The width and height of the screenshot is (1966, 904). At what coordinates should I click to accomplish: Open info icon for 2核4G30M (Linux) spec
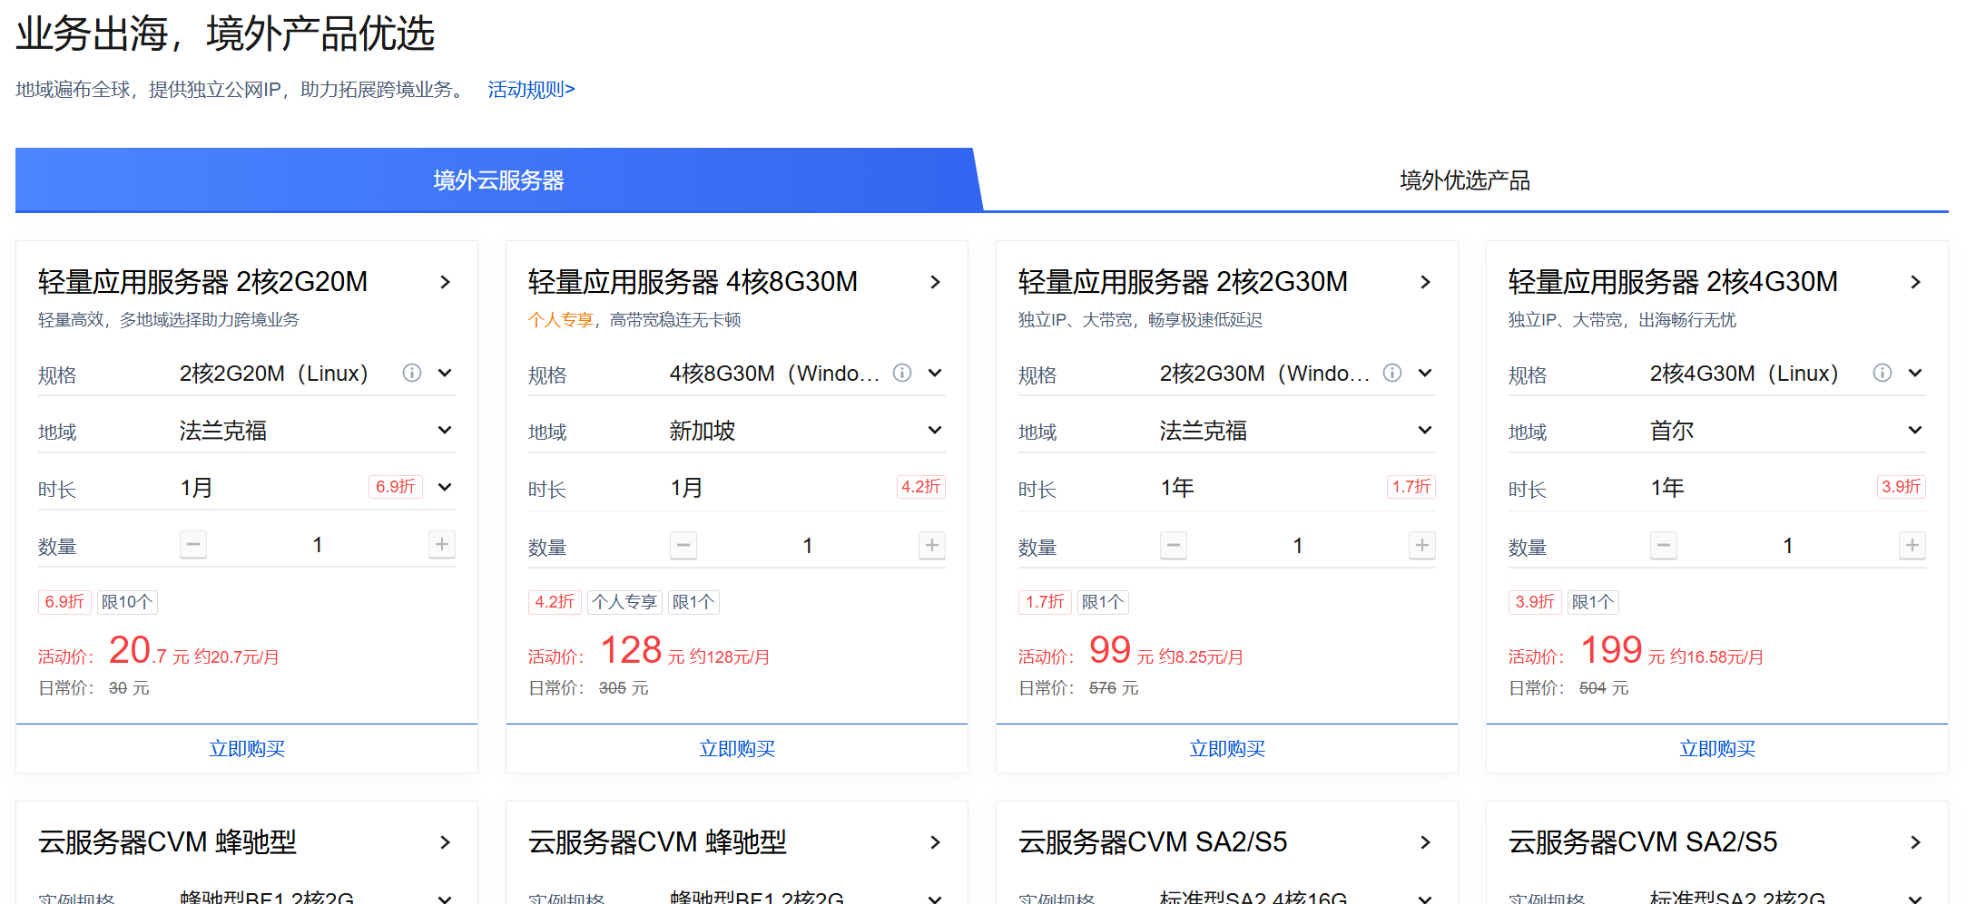tap(1882, 373)
